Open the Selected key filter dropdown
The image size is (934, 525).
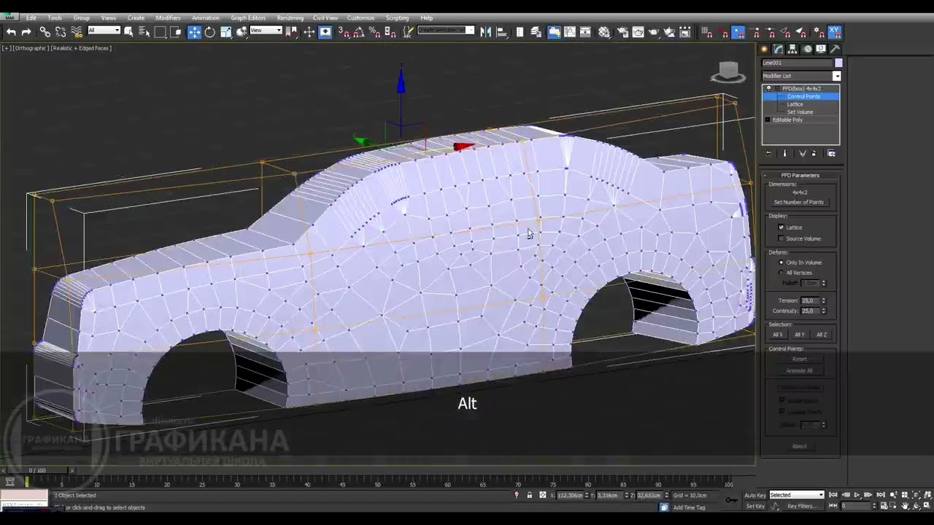click(x=796, y=495)
